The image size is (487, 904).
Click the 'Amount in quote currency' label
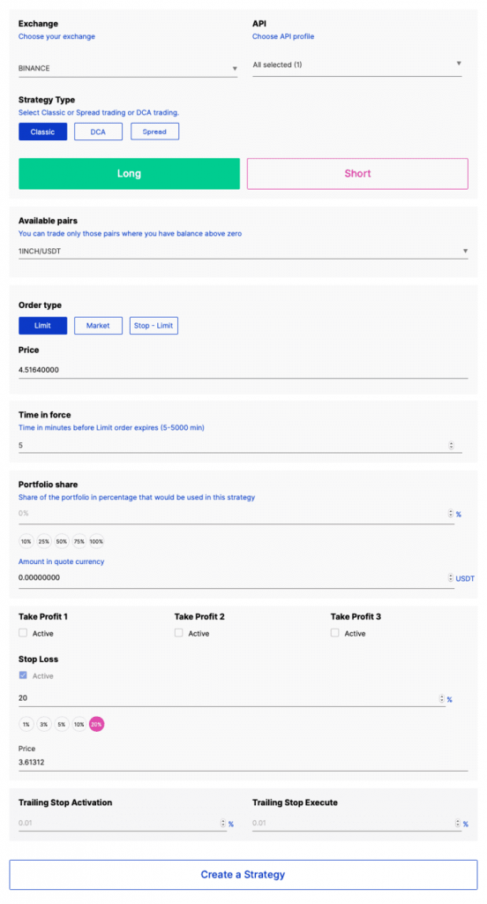click(x=61, y=561)
